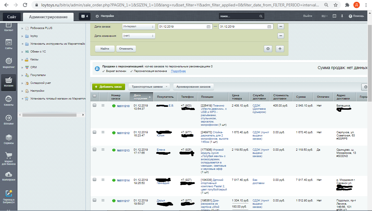
Task: Click the search magnifier icon in admin header
Action: (x=261, y=16)
